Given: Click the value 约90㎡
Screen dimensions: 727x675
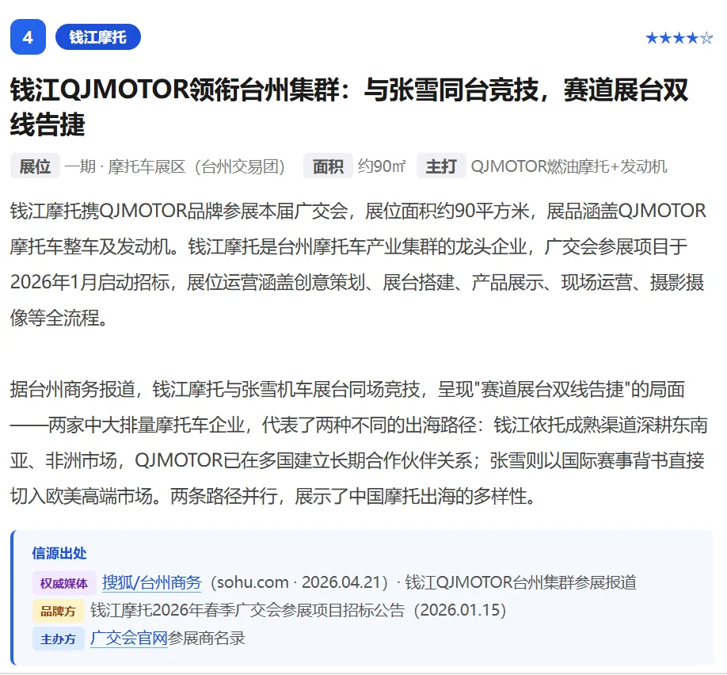Looking at the screenshot, I should (382, 166).
